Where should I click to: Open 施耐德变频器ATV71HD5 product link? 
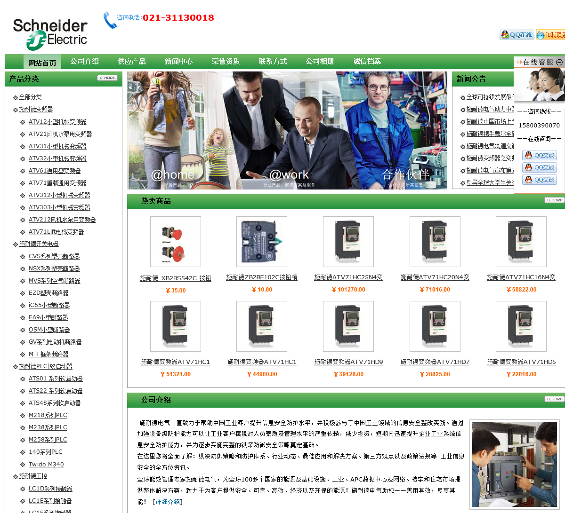point(521,362)
